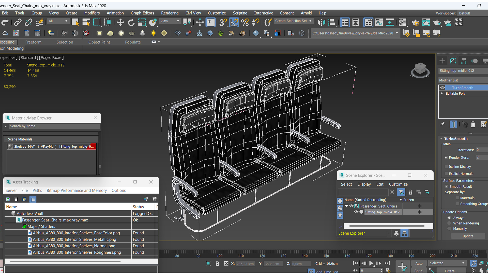Screen dimensions: 488x274
Task: Switch to the Freeform ribbon tab
Action: point(33,42)
